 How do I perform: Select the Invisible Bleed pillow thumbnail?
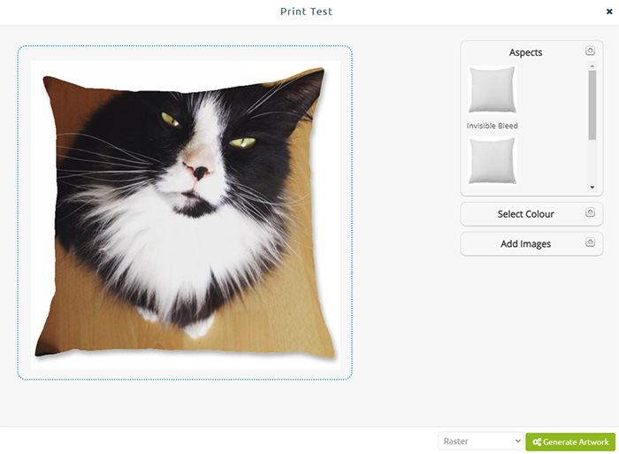492,89
